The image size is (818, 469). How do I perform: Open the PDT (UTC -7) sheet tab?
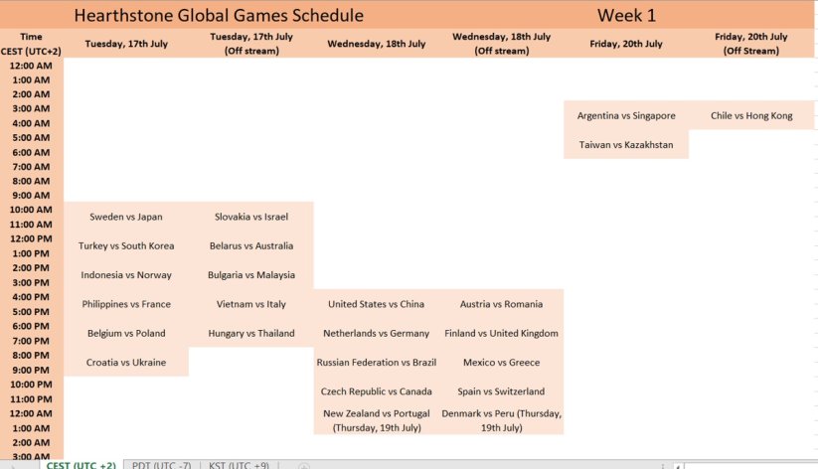pos(162,464)
